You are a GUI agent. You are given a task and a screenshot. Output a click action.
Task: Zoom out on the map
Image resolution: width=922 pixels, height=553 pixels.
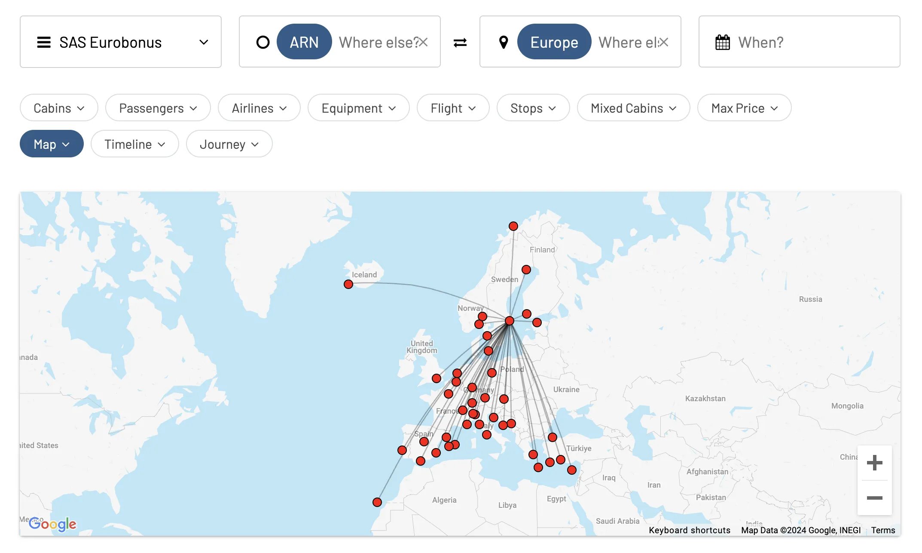click(x=874, y=498)
